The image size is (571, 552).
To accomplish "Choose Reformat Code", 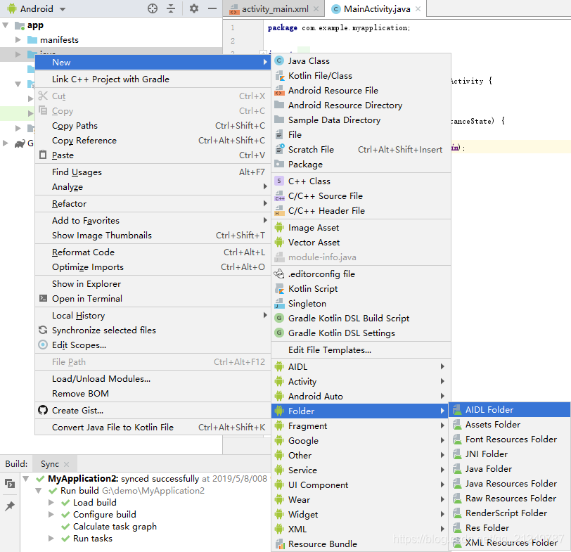I will [153, 252].
